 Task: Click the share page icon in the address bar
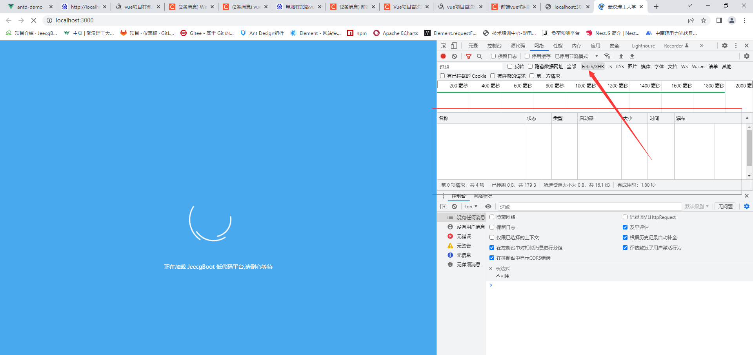coord(691,20)
